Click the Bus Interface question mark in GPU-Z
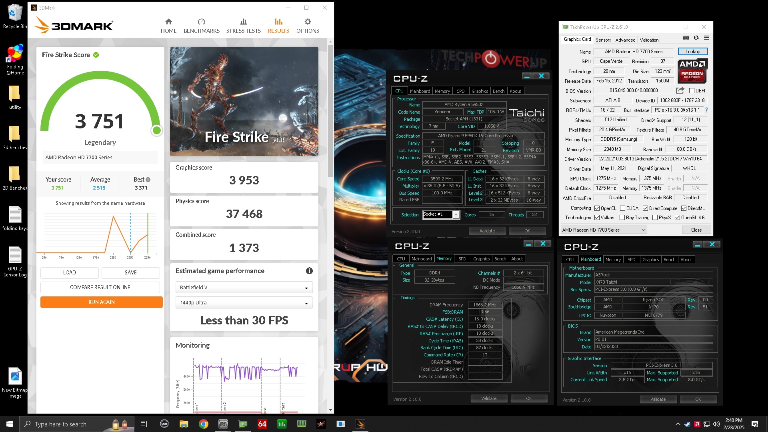 click(706, 110)
